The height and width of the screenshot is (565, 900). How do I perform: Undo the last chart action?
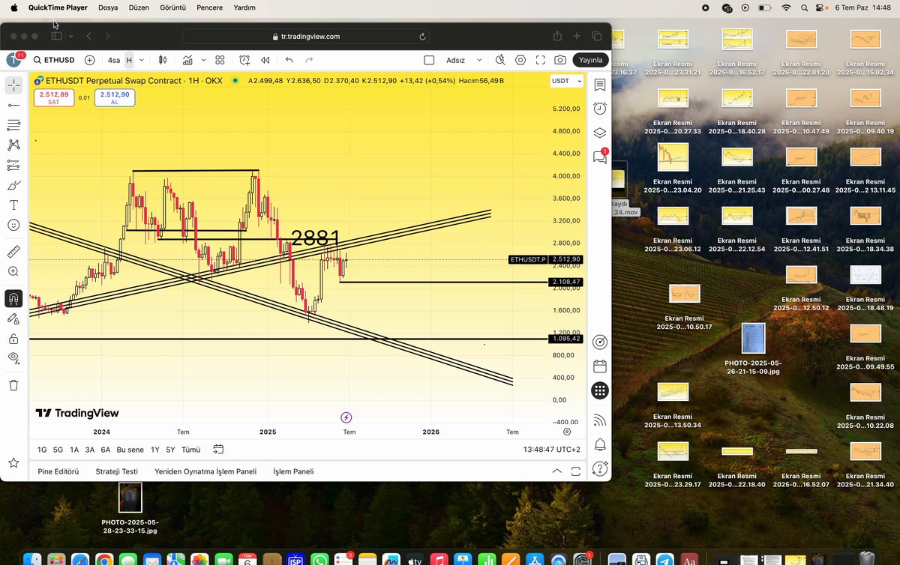(x=289, y=60)
